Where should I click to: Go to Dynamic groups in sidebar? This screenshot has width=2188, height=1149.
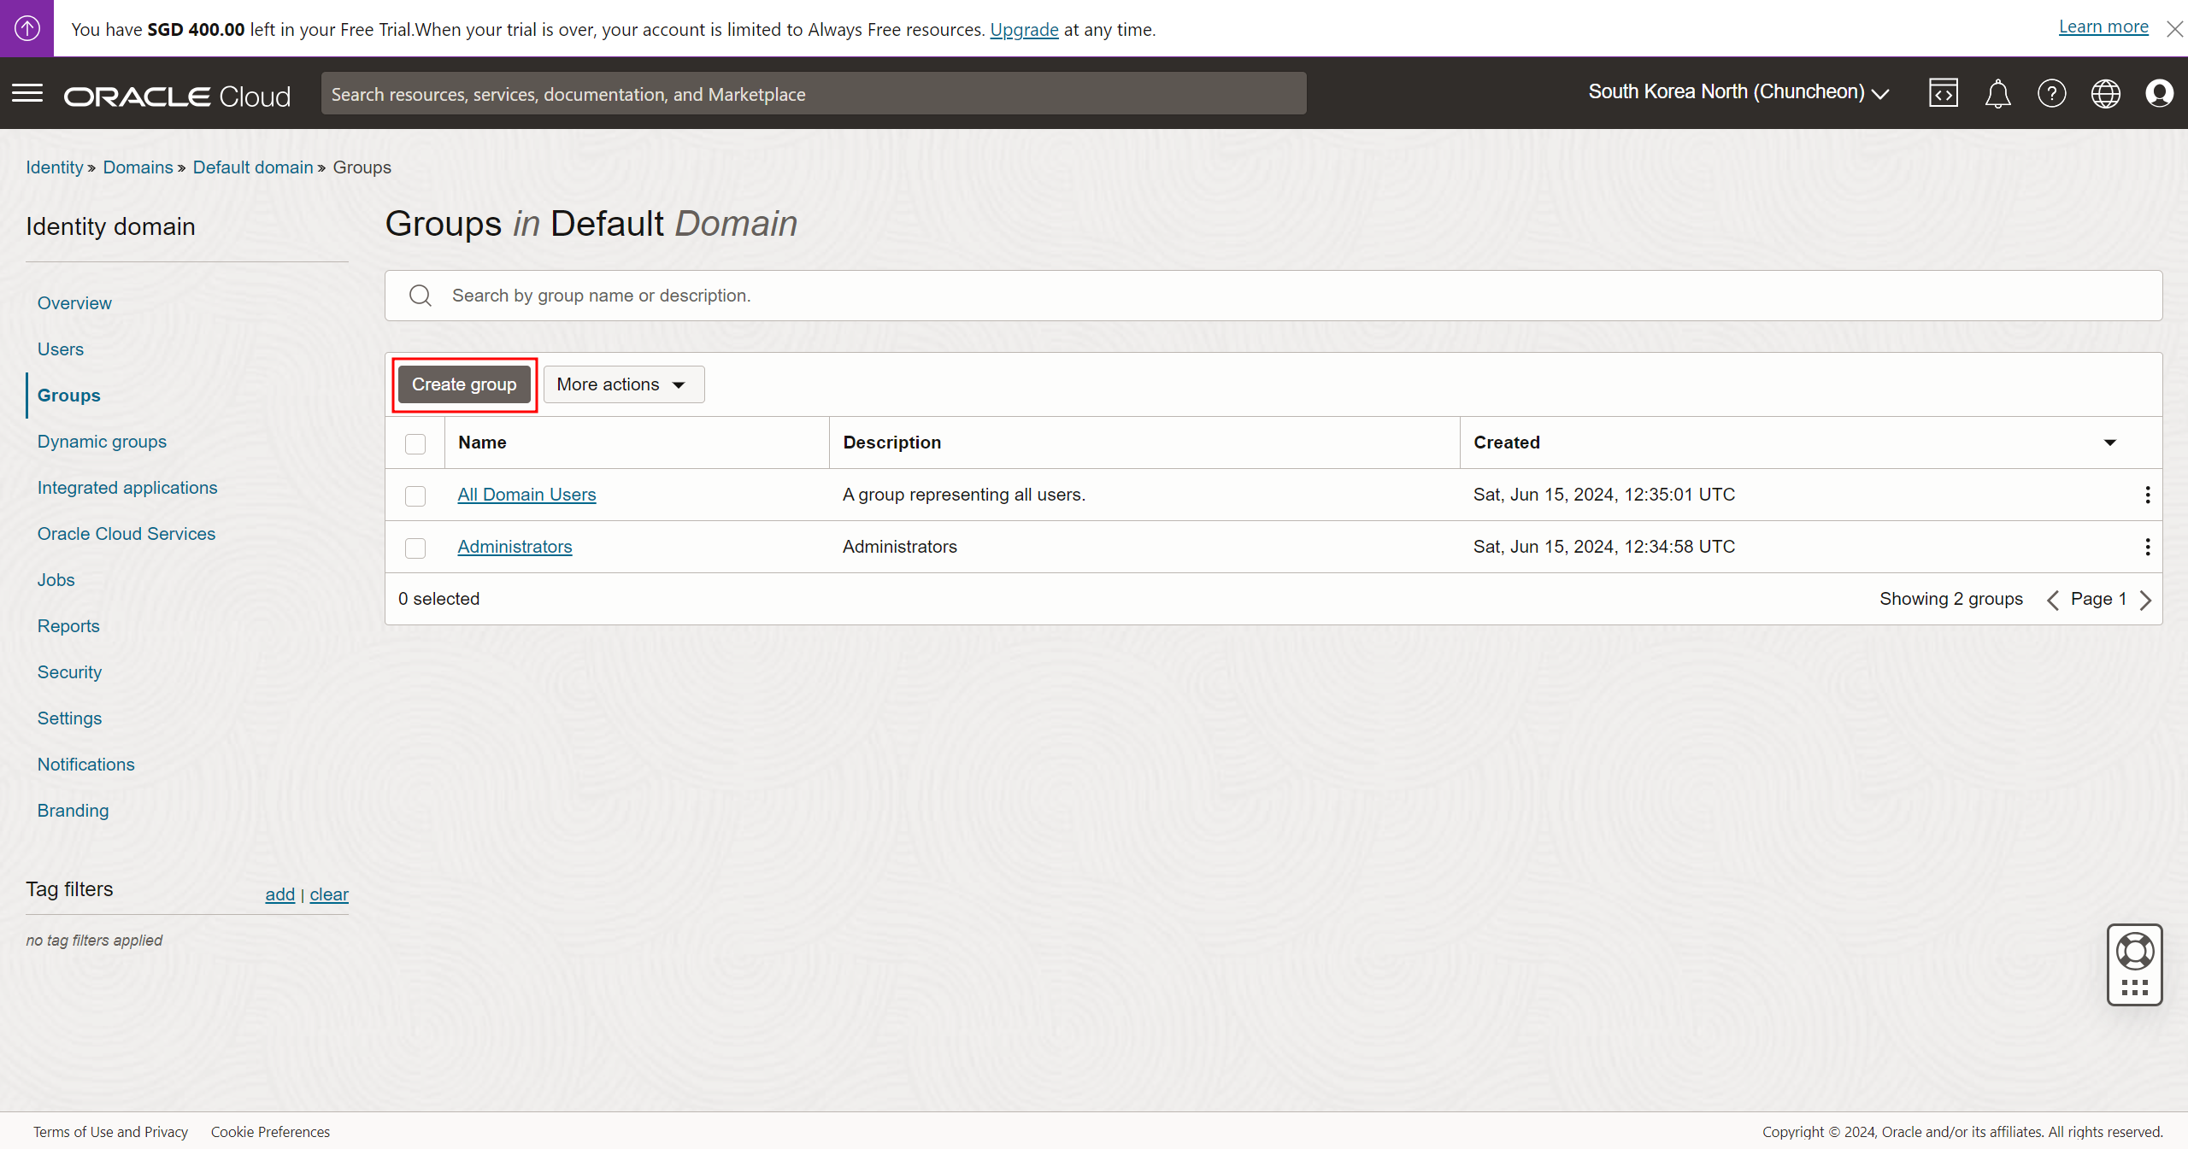click(102, 442)
